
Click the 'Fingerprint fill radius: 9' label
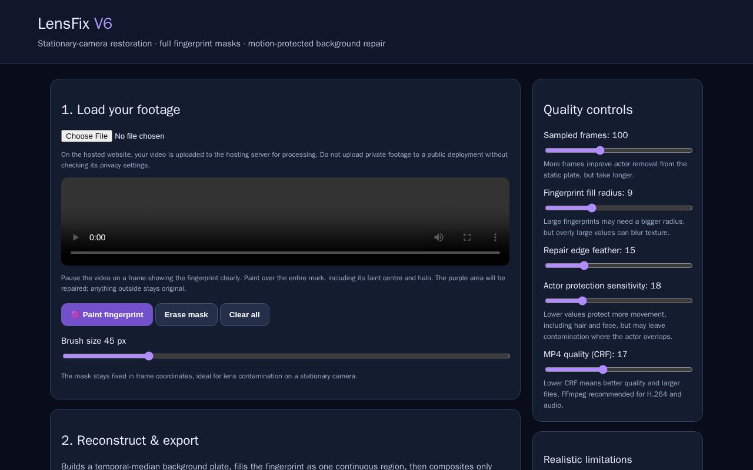588,193
